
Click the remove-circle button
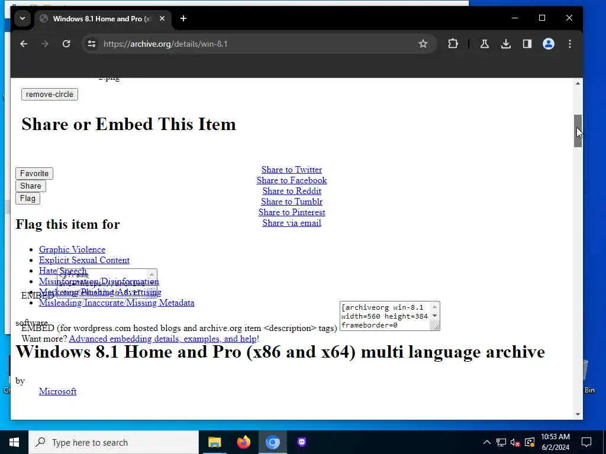click(50, 94)
